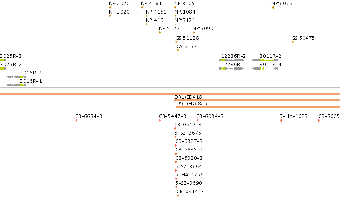
Task: Click the CB-0512-3 red arrow marker
Action: 175,129
